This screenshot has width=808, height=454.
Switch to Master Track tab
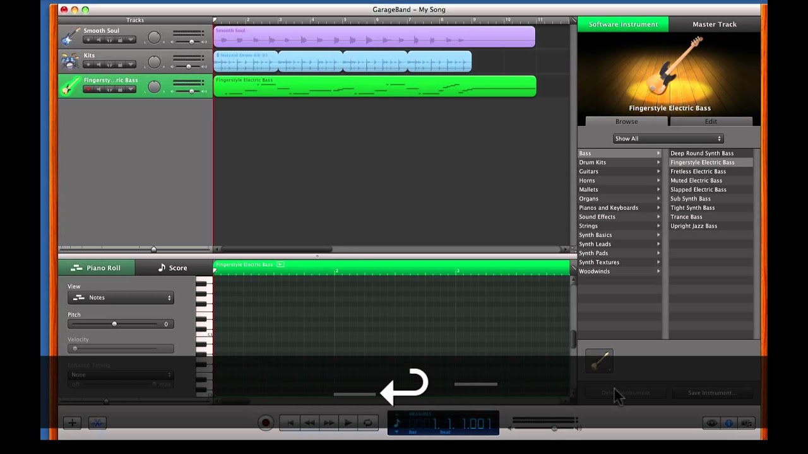click(715, 24)
